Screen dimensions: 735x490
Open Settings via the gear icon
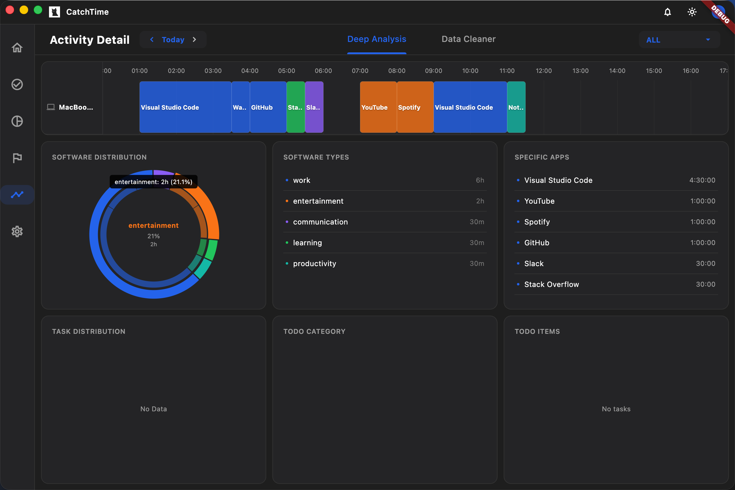pos(17,231)
